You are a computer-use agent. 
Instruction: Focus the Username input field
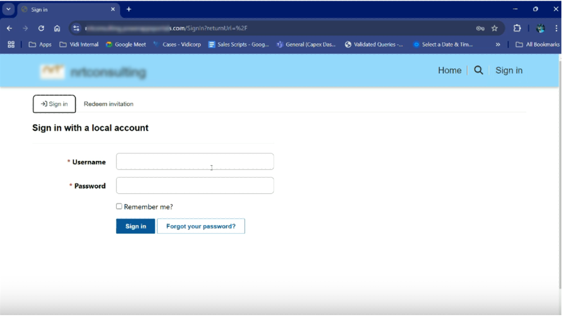[195, 162]
